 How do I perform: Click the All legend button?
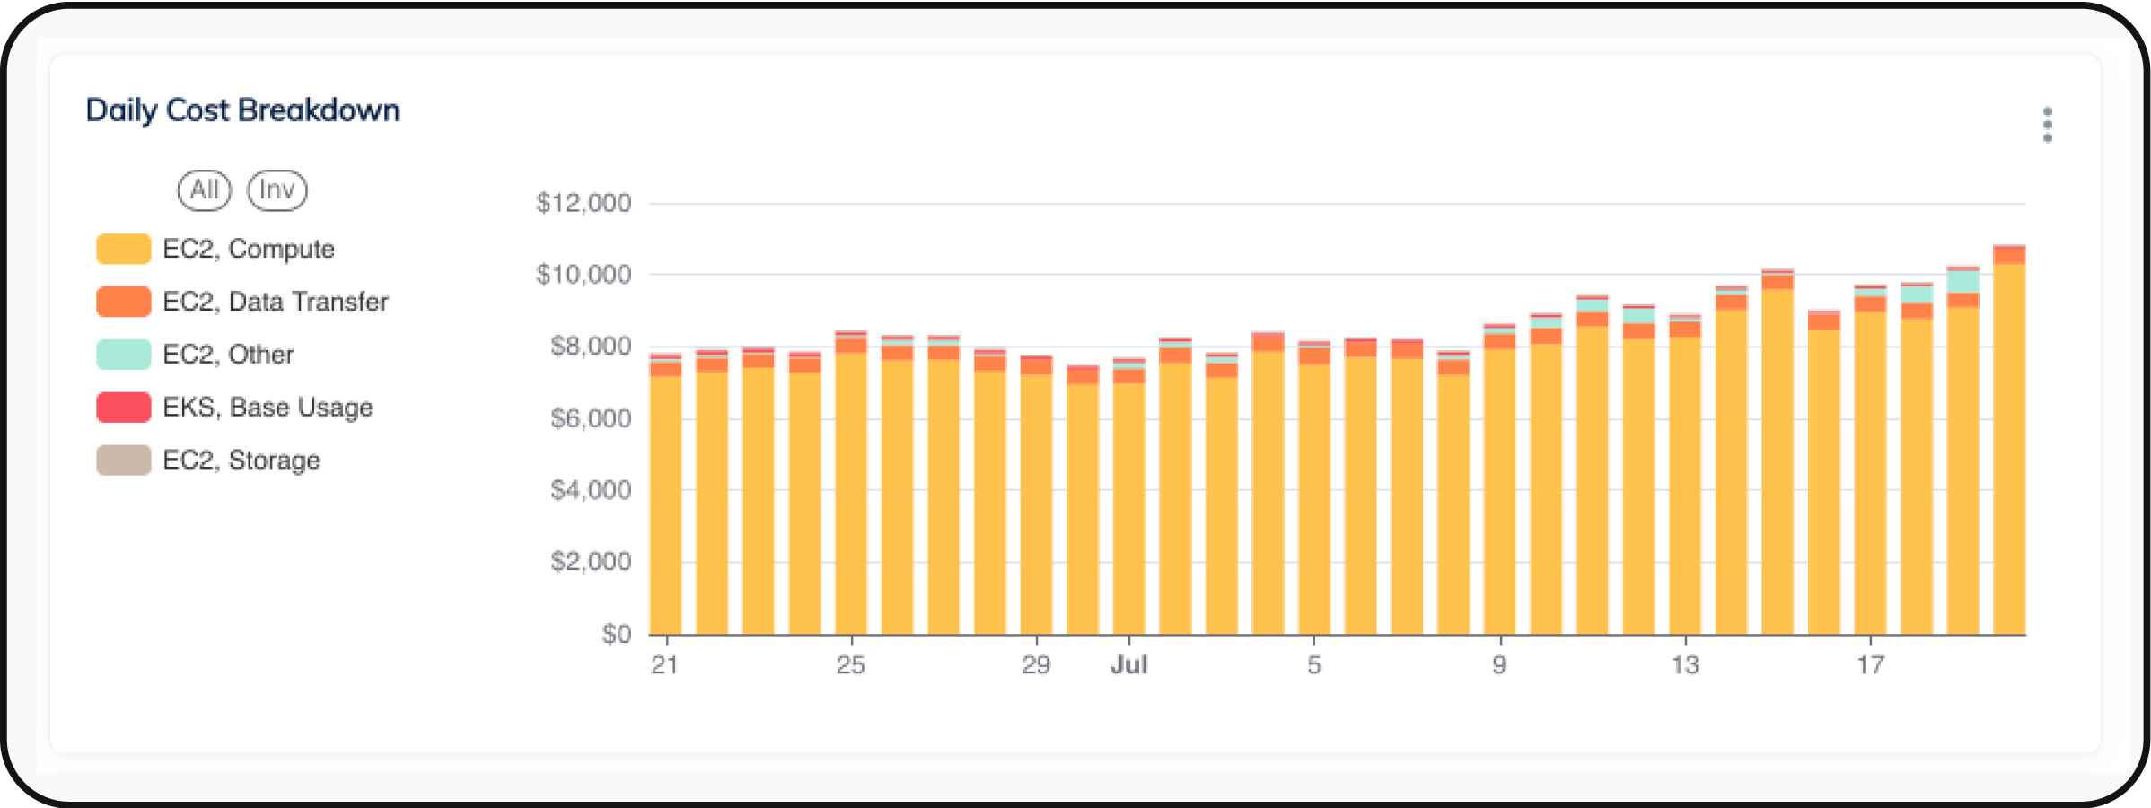click(x=205, y=190)
